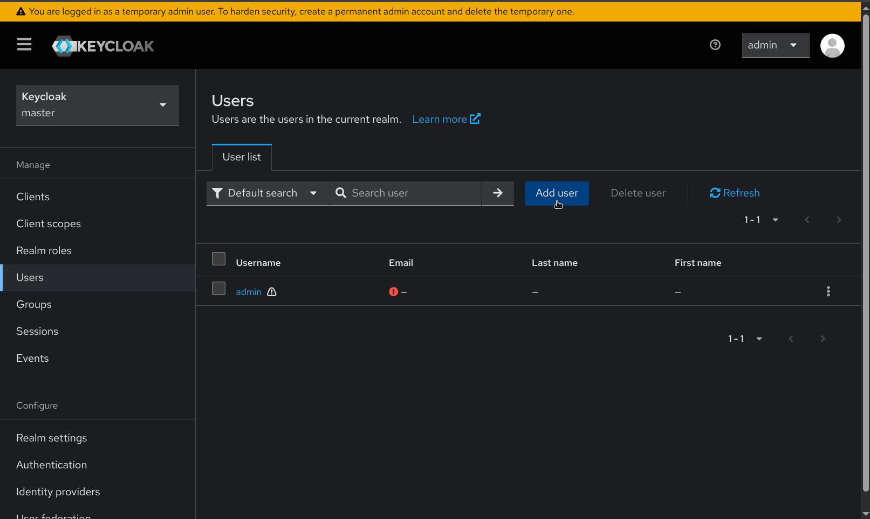Click the Add user button
This screenshot has width=870, height=519.
(x=557, y=193)
